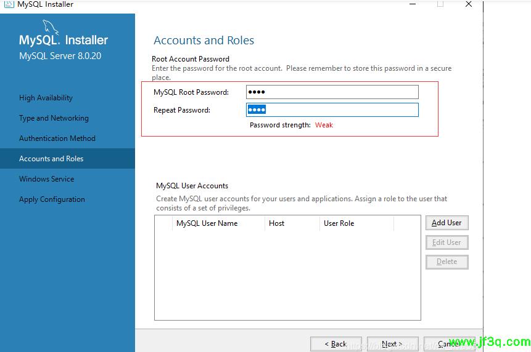Jump to the Windows Service step

pyautogui.click(x=46, y=179)
